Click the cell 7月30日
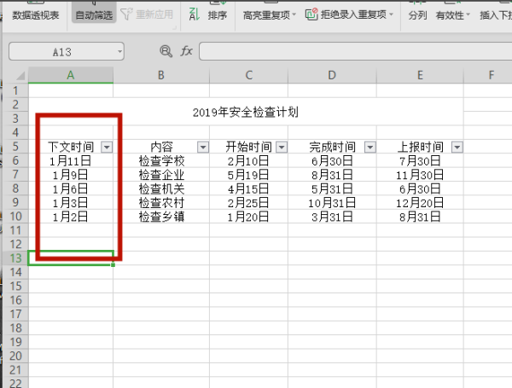The image size is (512, 388). [420, 161]
